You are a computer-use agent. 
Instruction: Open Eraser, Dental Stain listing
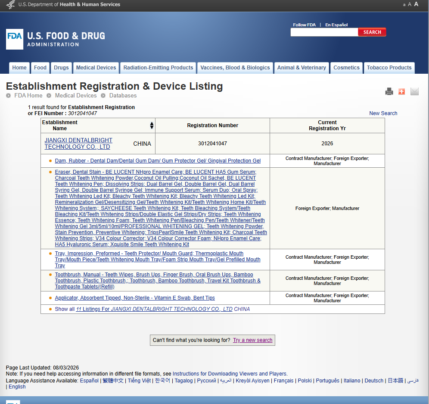pos(161,208)
